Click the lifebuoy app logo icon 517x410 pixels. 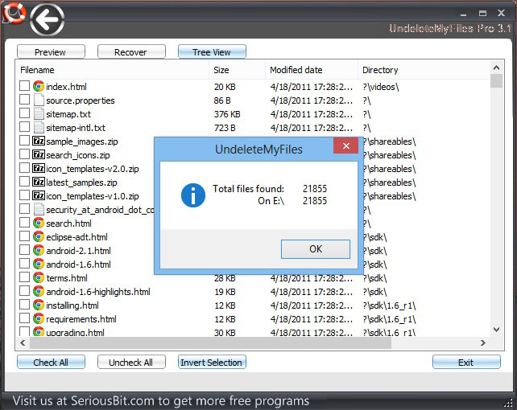tap(14, 13)
